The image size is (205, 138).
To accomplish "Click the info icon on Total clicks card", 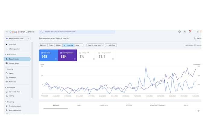I will [56, 59].
